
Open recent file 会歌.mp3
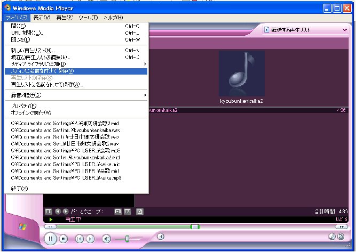coord(76,151)
